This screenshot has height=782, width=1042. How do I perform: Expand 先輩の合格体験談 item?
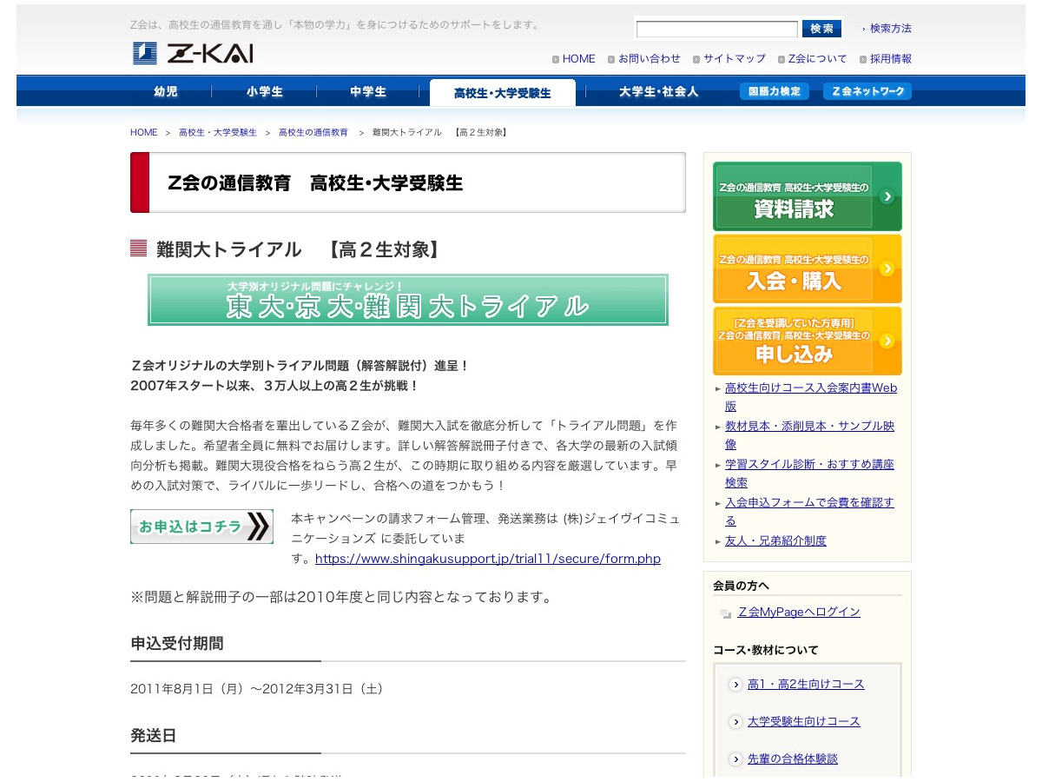click(791, 758)
